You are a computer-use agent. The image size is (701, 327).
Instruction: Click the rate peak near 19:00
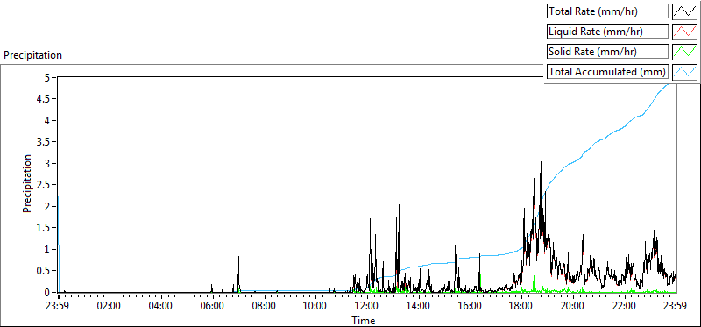coord(541,163)
